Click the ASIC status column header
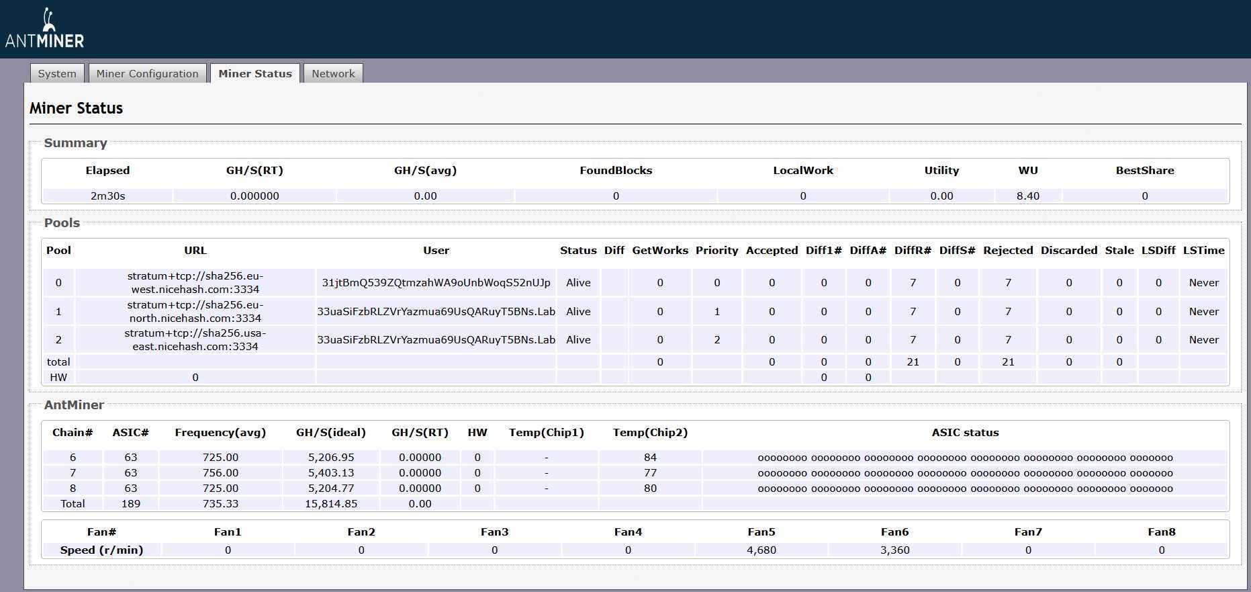The width and height of the screenshot is (1251, 592). (965, 433)
